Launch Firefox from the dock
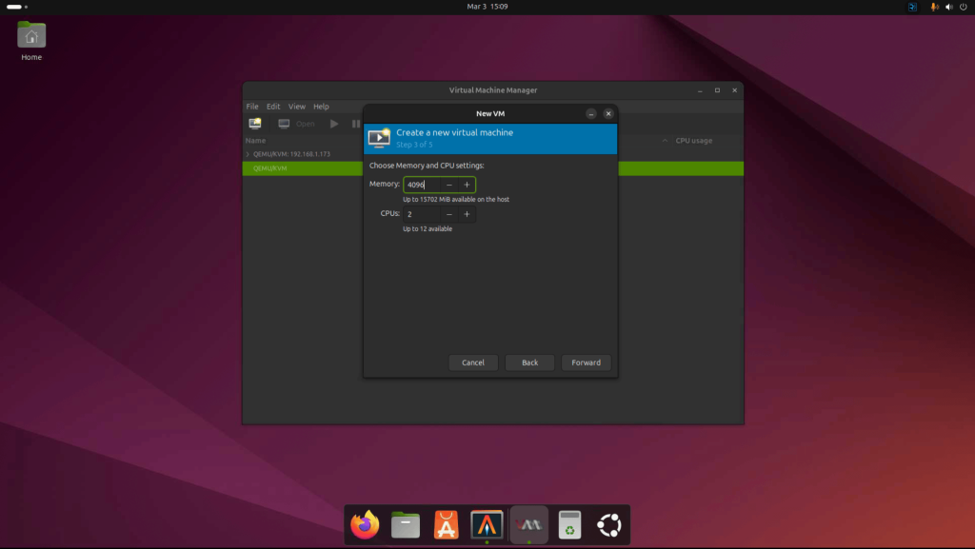Viewport: 975px width, 549px height. coord(366,524)
